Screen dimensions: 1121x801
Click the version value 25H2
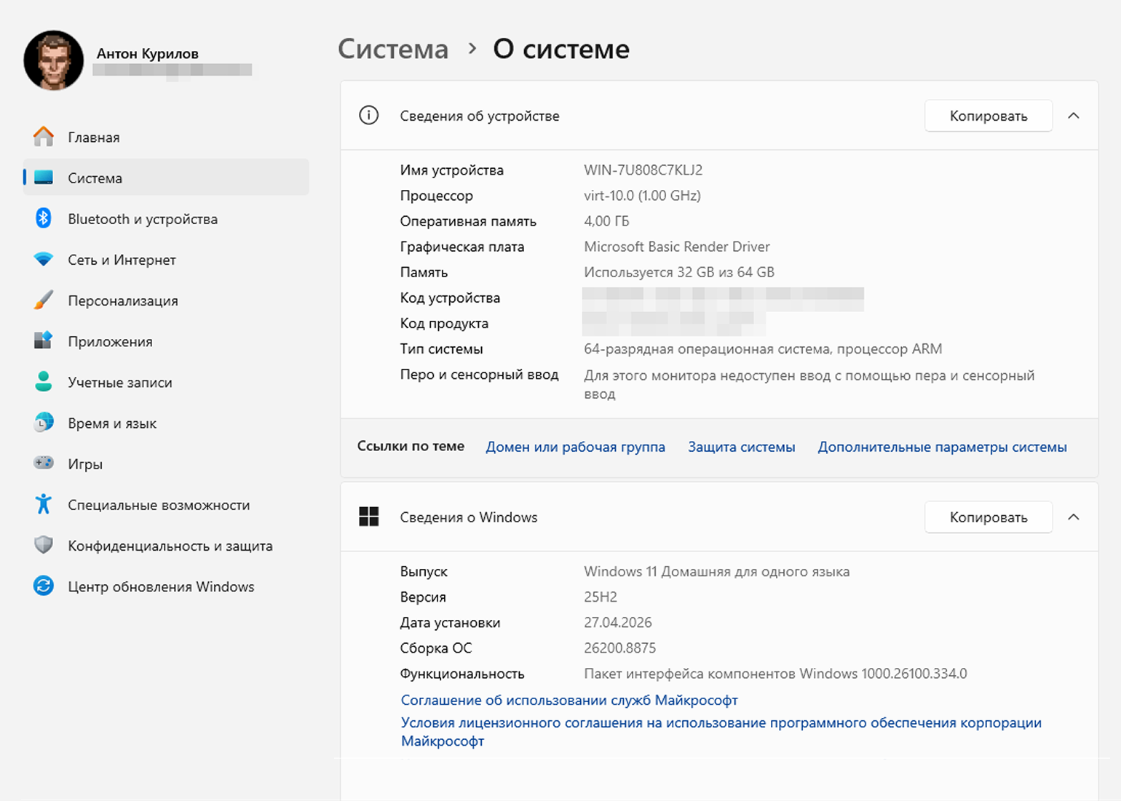(x=601, y=597)
